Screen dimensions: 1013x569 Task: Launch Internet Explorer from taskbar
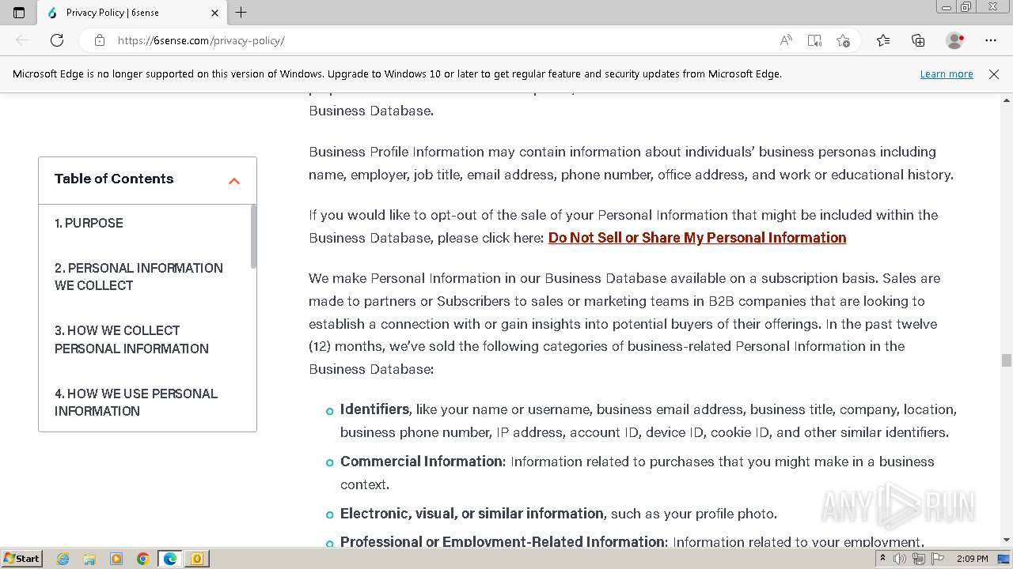63,559
